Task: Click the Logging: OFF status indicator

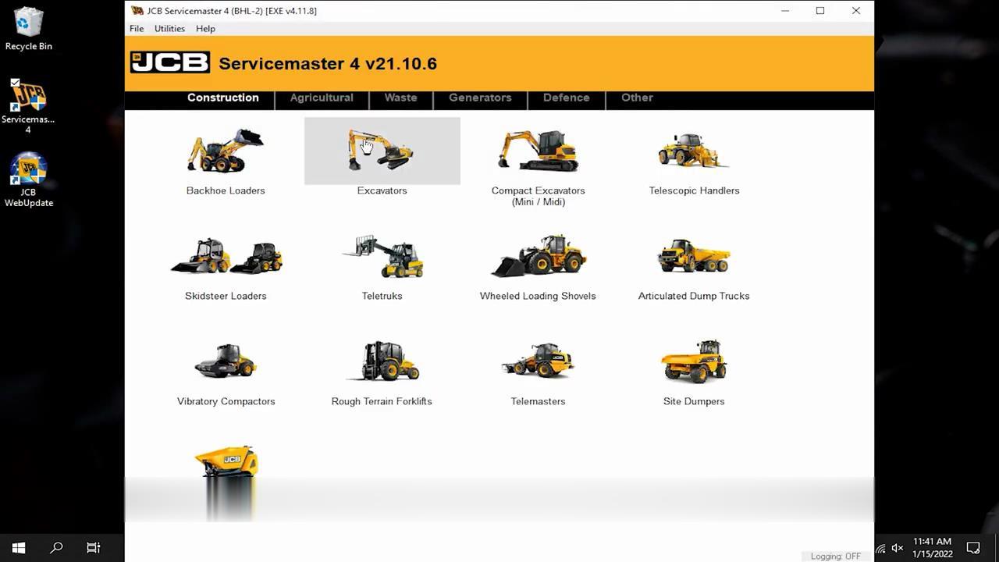Action: (x=835, y=556)
